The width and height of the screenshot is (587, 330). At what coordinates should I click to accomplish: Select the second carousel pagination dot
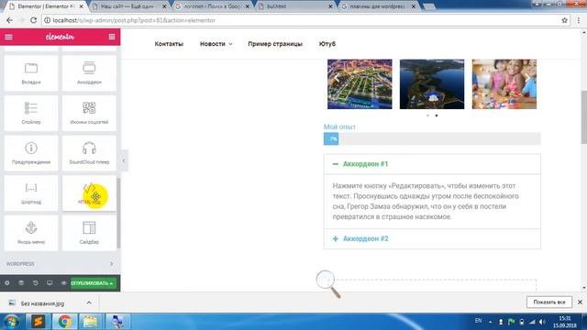[437, 115]
